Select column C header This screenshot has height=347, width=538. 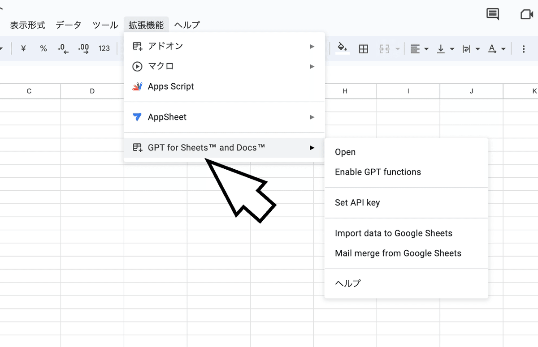click(x=29, y=91)
